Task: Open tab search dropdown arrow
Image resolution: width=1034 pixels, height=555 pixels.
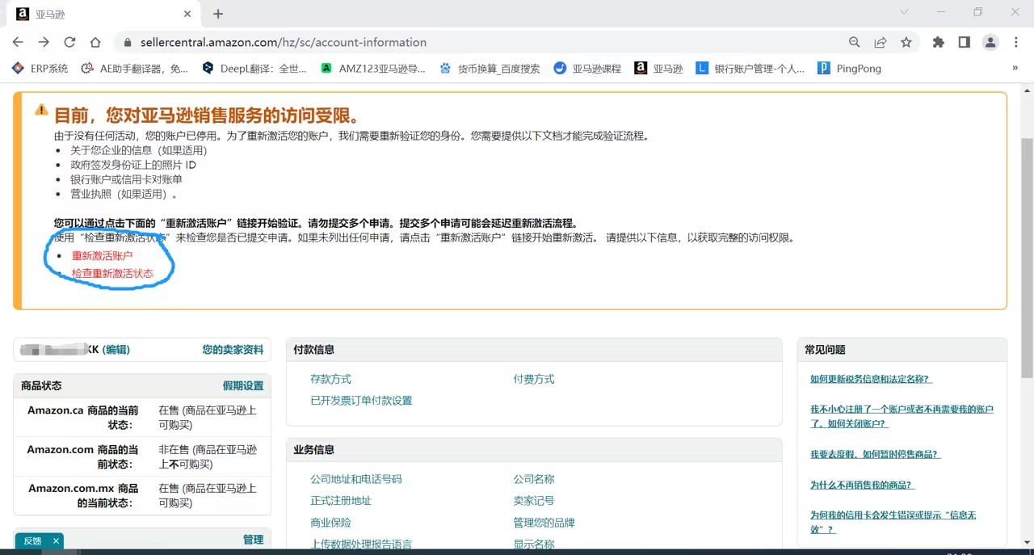Action: (904, 12)
